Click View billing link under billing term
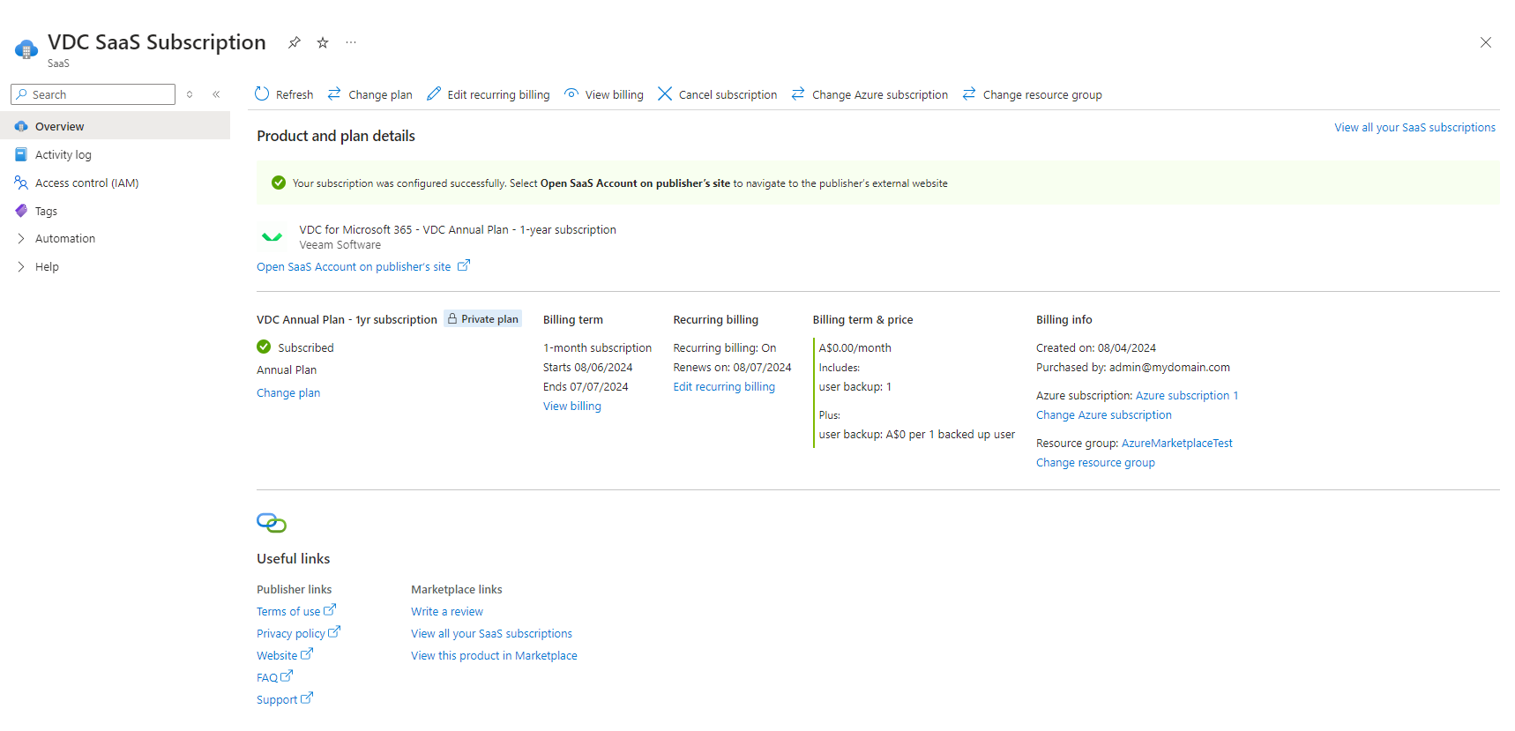Image resolution: width=1515 pixels, height=731 pixels. point(572,407)
